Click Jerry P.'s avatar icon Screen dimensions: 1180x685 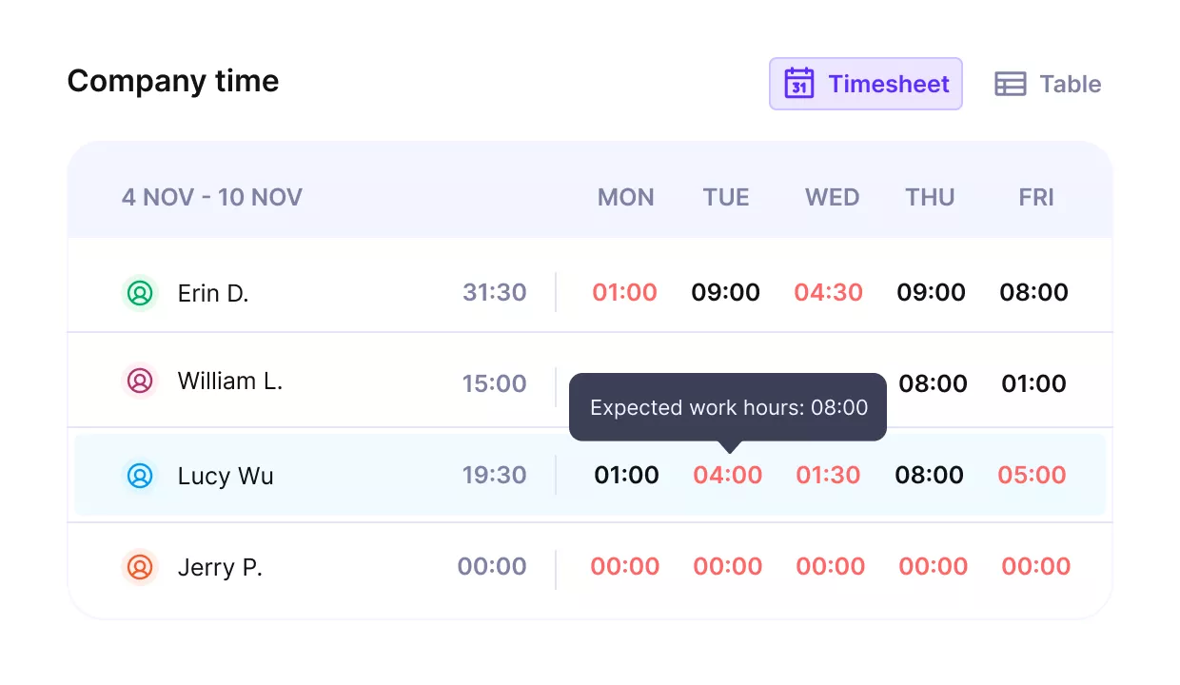(140, 567)
